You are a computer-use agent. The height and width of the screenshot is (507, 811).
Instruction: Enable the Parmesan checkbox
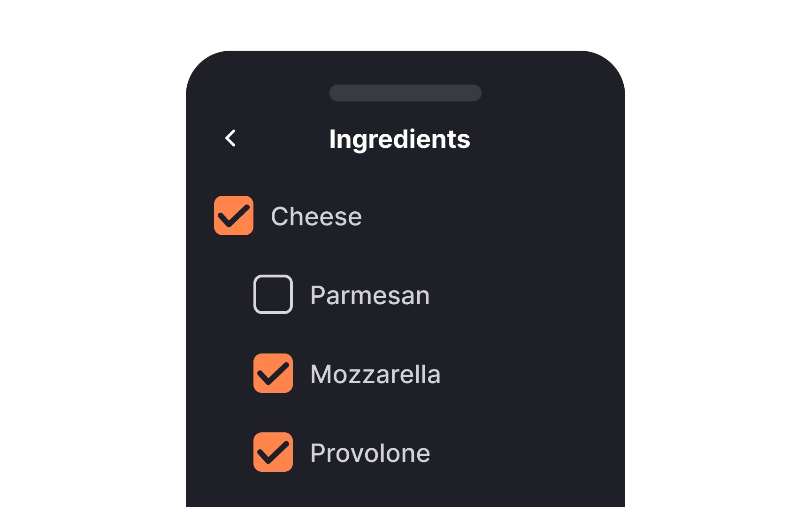coord(273,294)
